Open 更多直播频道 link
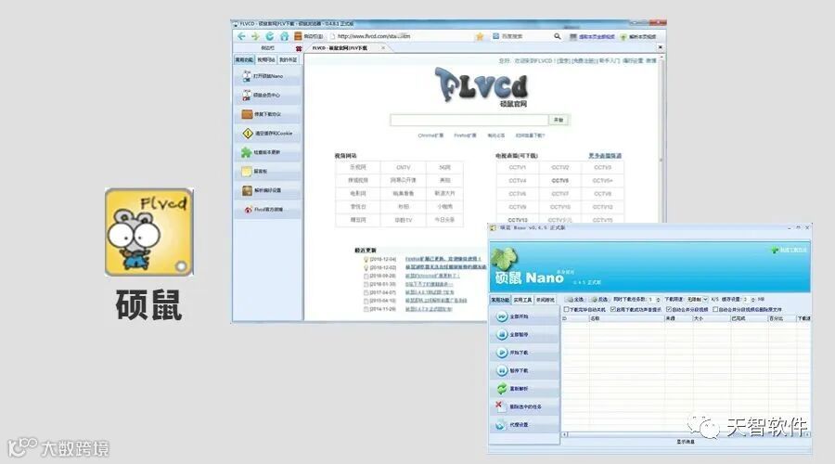Screen dimensions: 835x464 point(604,156)
